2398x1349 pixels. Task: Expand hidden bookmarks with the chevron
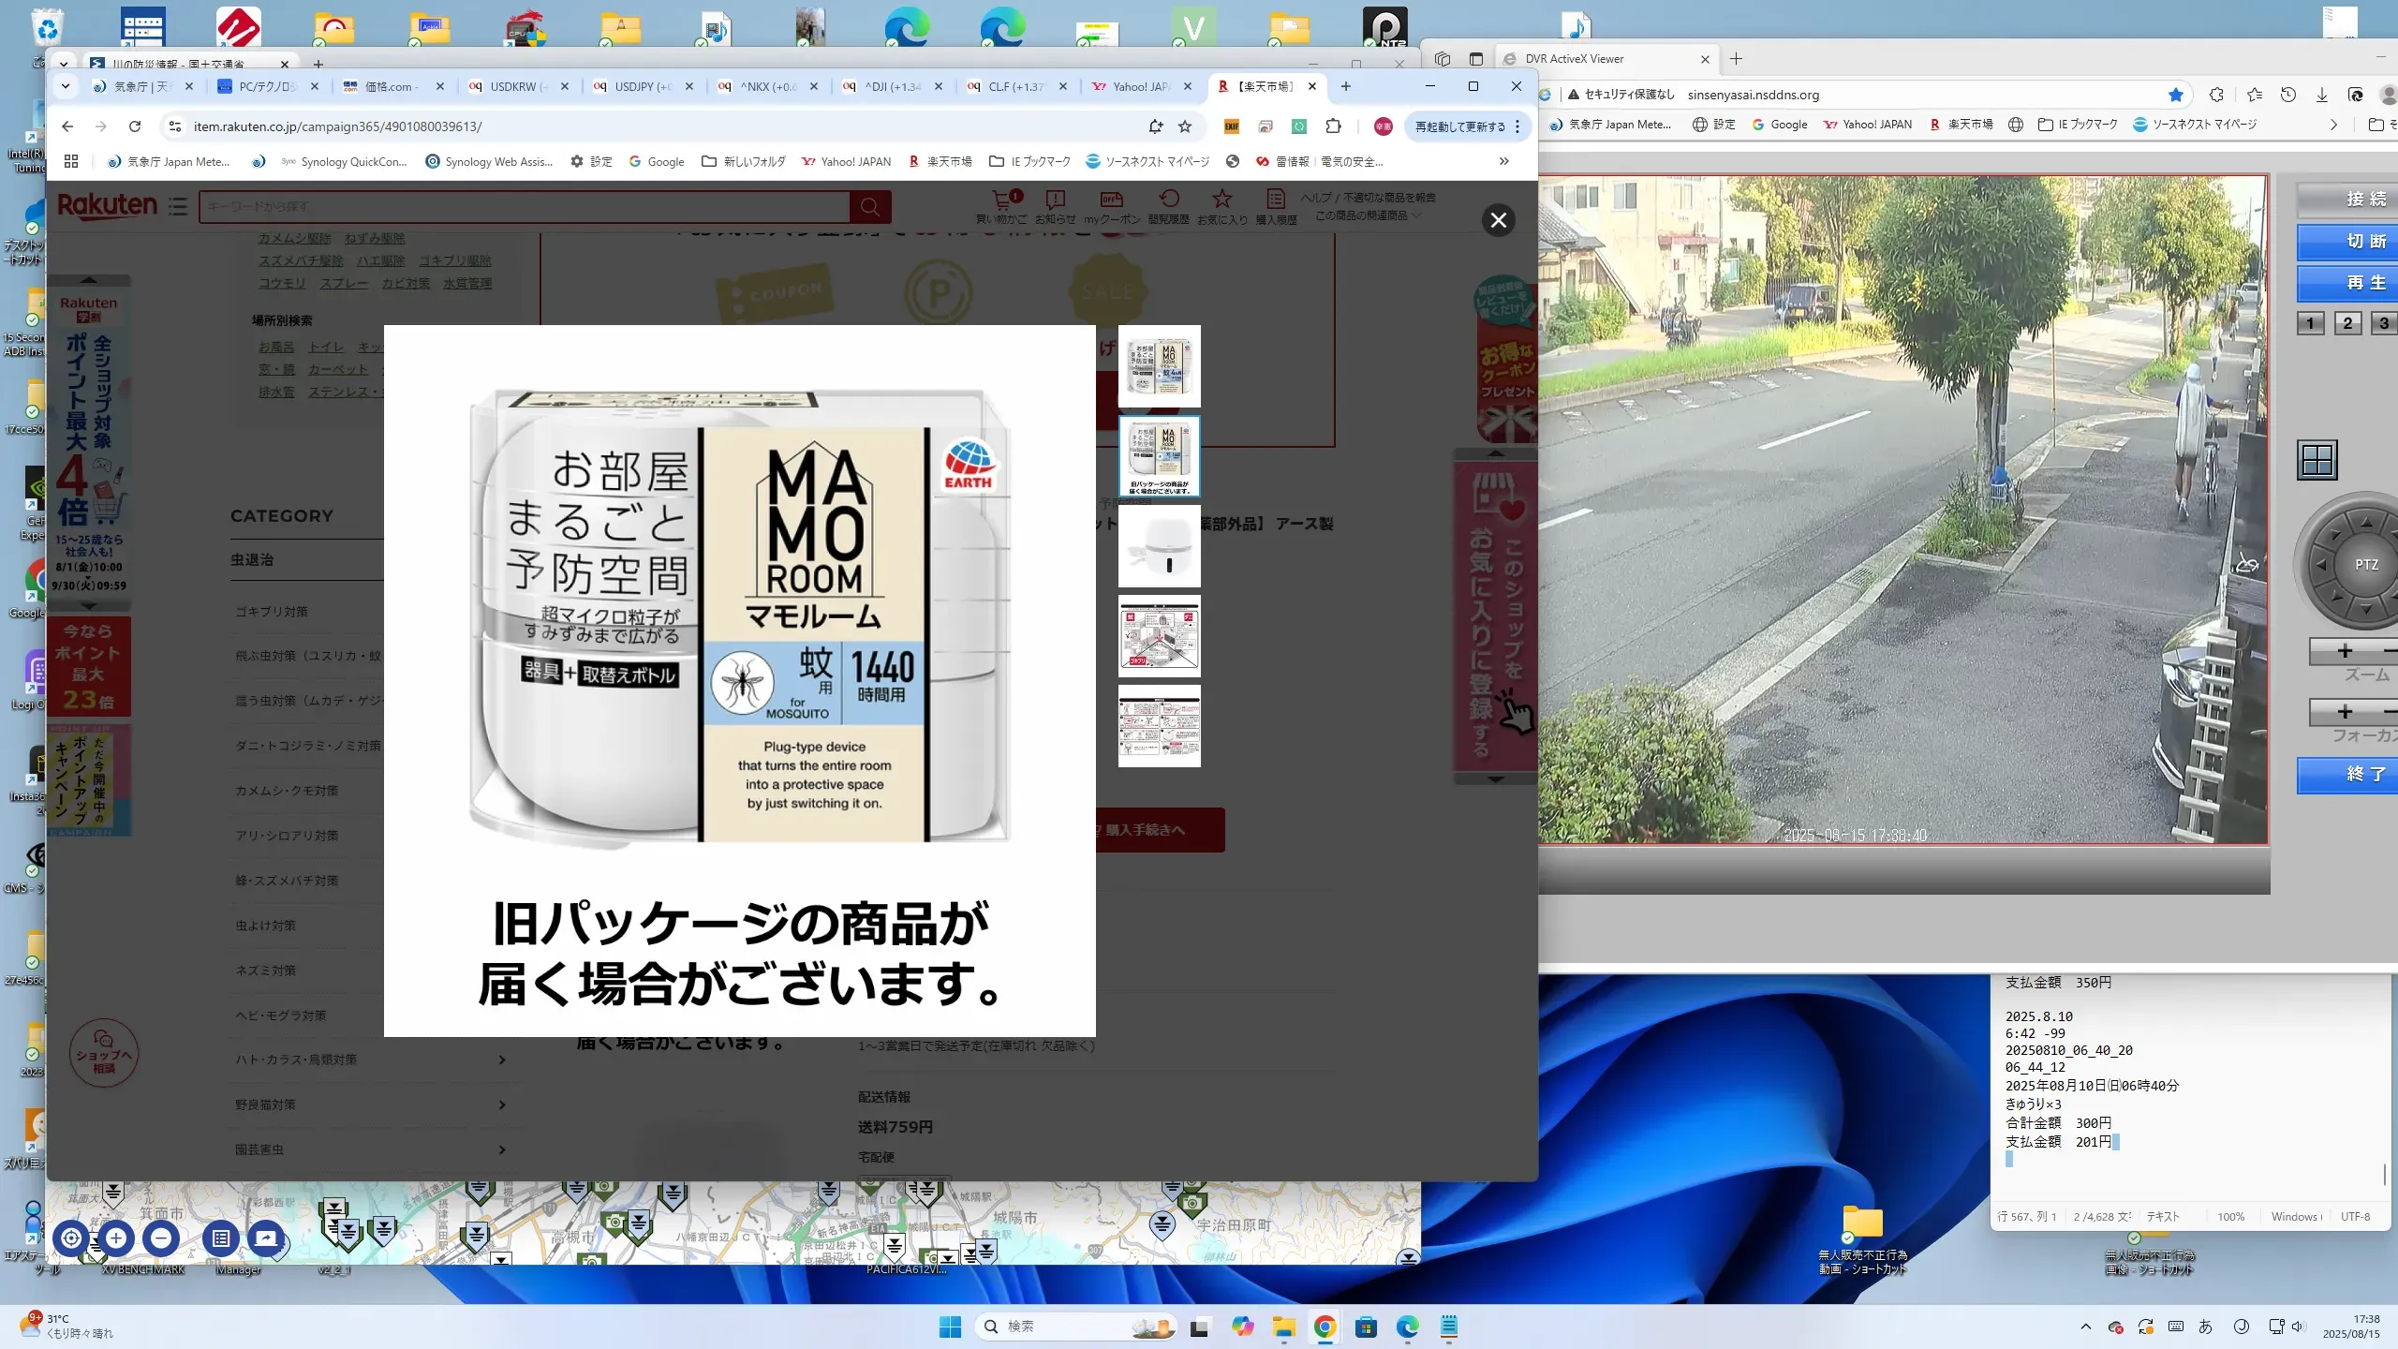[1503, 161]
